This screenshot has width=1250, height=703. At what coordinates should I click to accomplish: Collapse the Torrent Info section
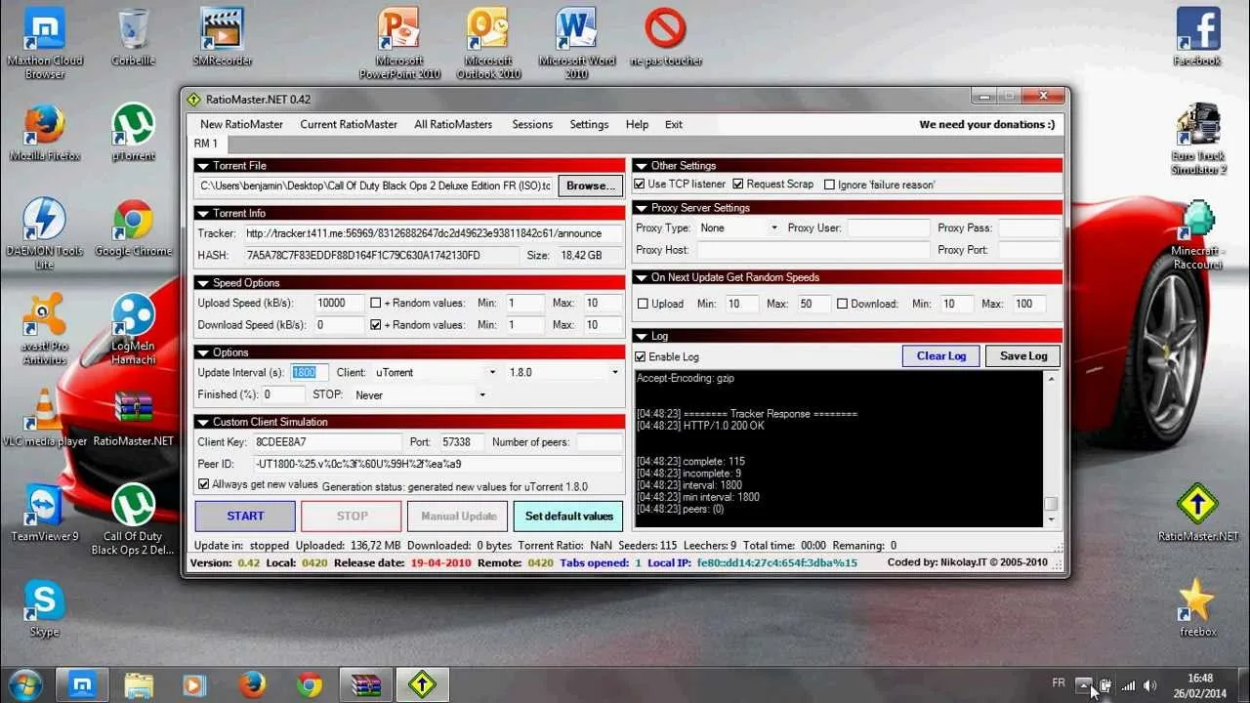click(203, 213)
